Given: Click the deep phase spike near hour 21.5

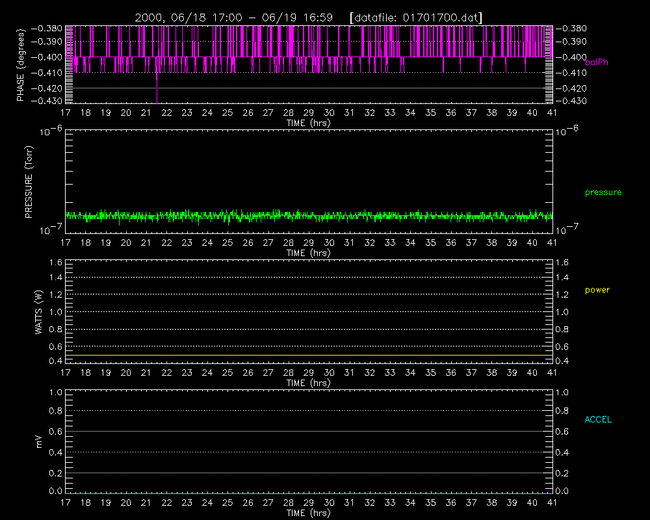Looking at the screenshot, I should (157, 87).
